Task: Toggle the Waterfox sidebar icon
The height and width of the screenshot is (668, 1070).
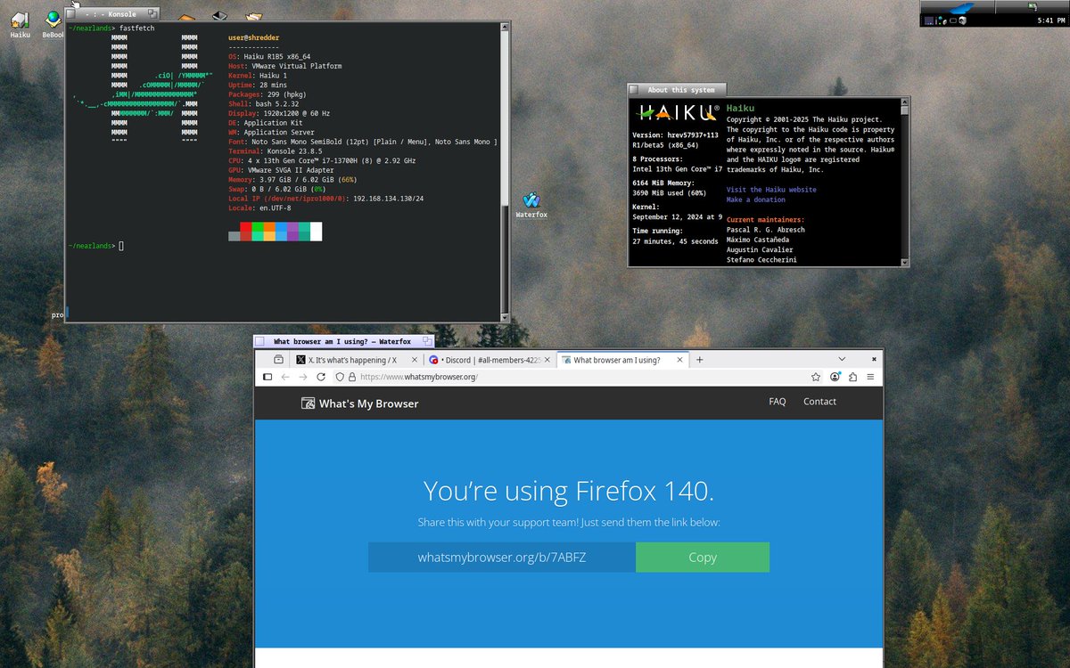Action: (267, 377)
